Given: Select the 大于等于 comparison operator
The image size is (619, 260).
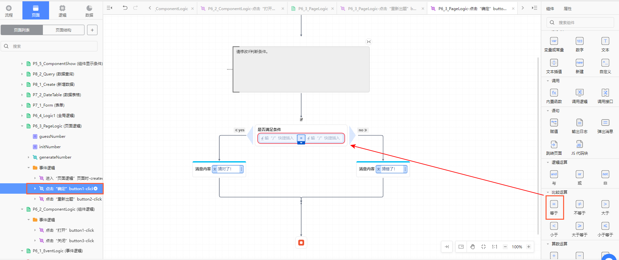Looking at the screenshot, I should click(x=580, y=229).
